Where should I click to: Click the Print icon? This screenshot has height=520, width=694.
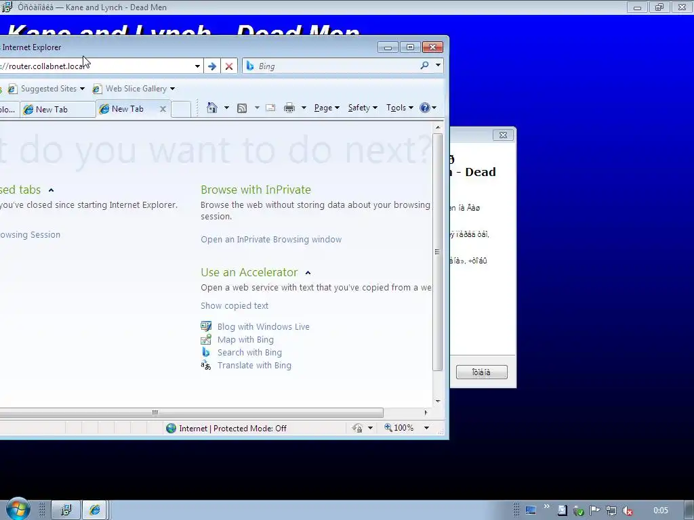coord(289,108)
